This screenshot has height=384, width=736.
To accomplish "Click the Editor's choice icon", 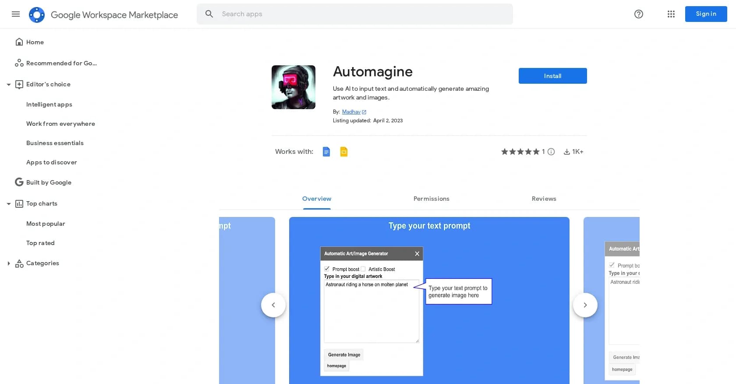I will 19,84.
